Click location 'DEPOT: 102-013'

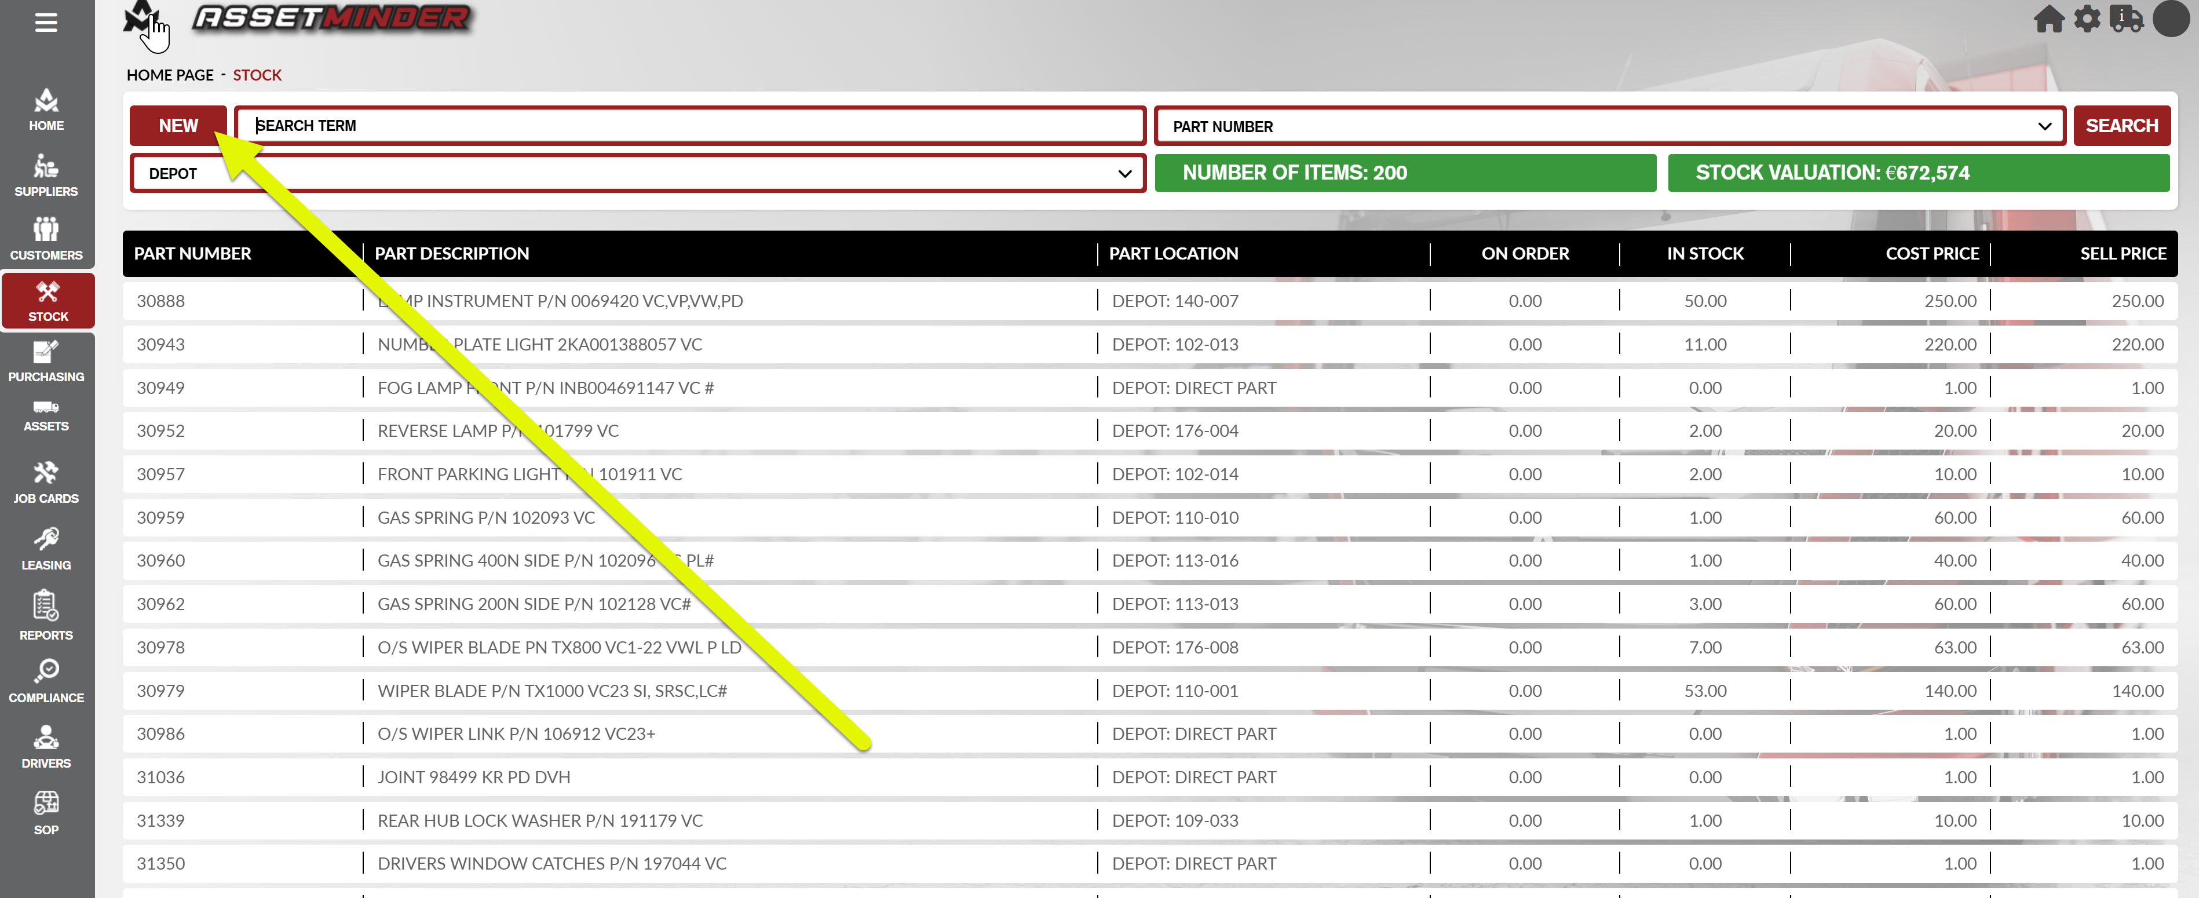1175,344
